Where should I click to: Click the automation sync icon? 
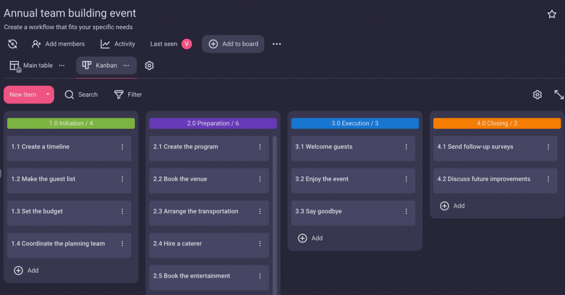[x=13, y=44]
